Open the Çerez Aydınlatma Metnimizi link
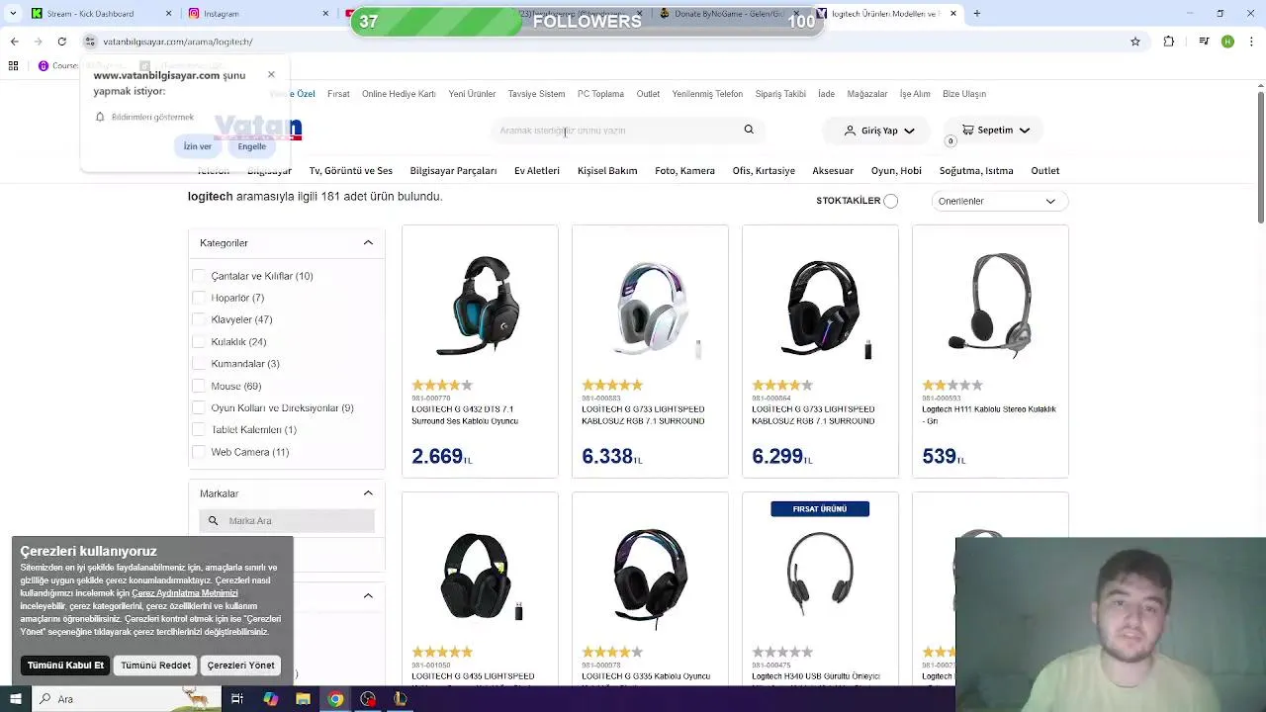The image size is (1266, 712). [185, 593]
